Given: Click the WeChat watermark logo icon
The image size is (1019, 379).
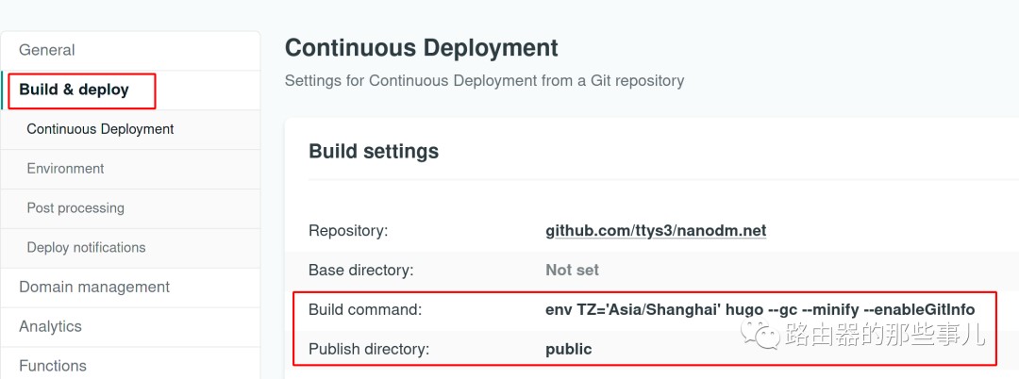Looking at the screenshot, I should click(761, 334).
